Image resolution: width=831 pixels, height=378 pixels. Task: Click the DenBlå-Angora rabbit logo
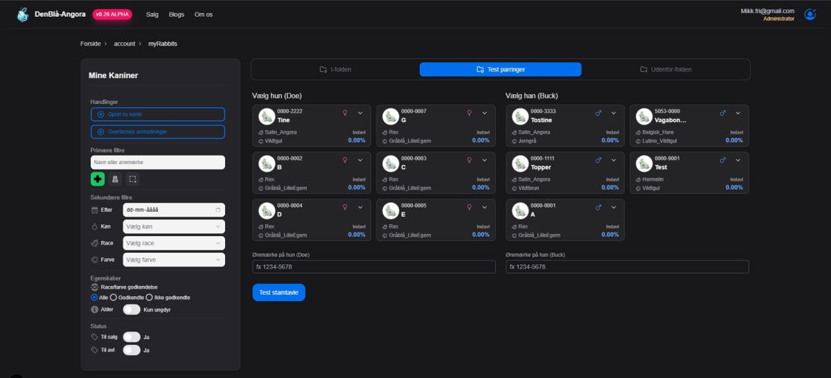click(x=23, y=15)
